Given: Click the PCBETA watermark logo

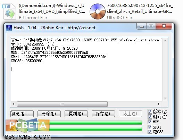Looking at the screenshot, I should click(28, 125).
